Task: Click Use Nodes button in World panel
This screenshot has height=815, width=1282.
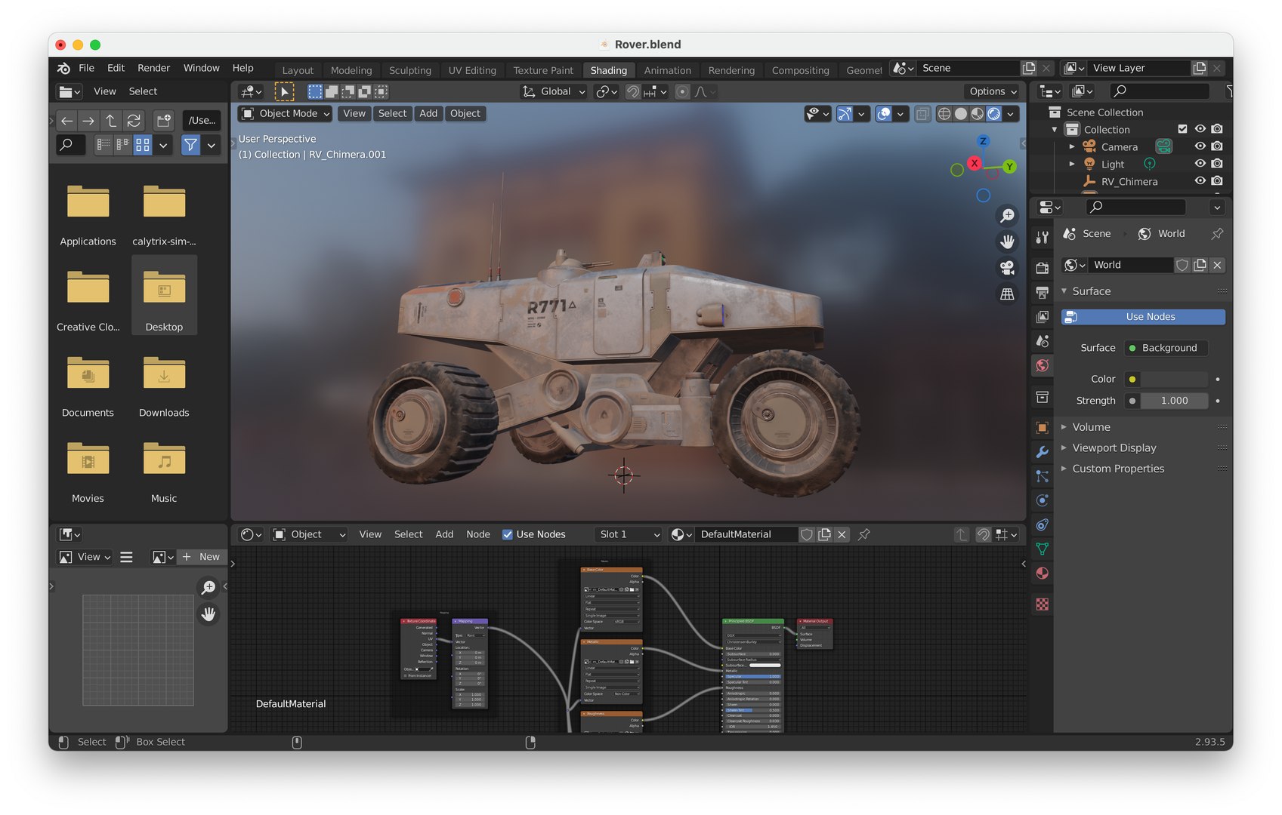Action: point(1143,317)
